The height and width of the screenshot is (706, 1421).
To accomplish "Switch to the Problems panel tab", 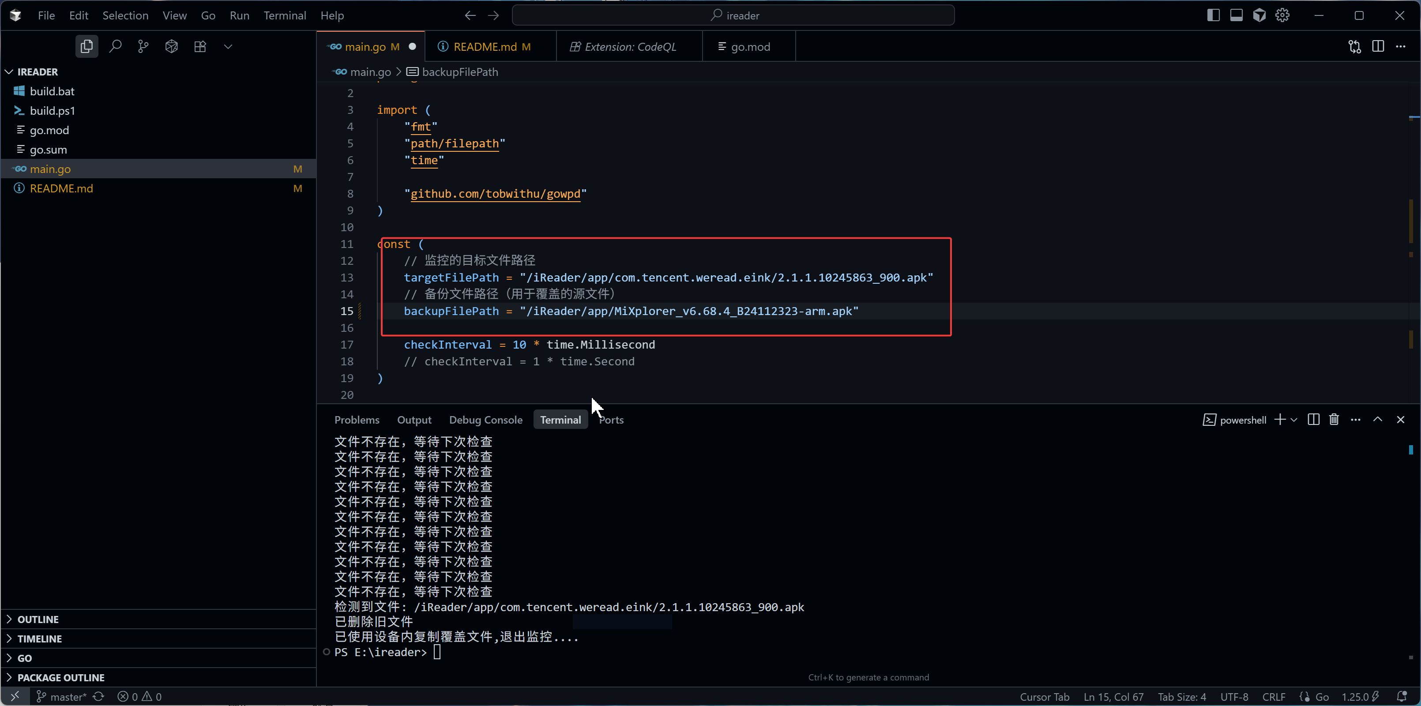I will click(357, 420).
